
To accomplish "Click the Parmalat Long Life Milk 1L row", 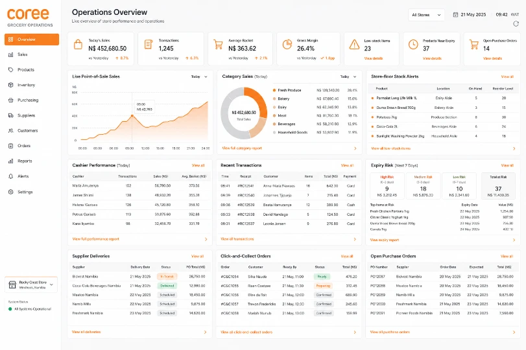I will [443, 99].
